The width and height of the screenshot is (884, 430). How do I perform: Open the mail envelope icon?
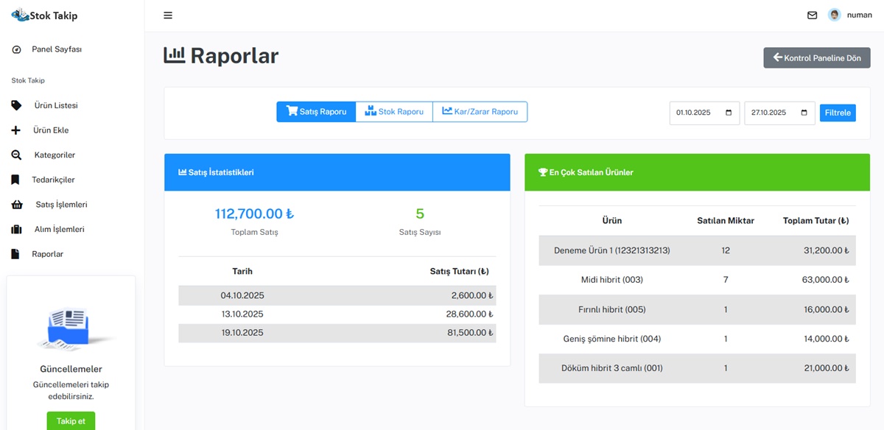click(812, 15)
